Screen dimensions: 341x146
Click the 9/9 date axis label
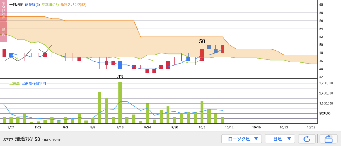(93, 128)
